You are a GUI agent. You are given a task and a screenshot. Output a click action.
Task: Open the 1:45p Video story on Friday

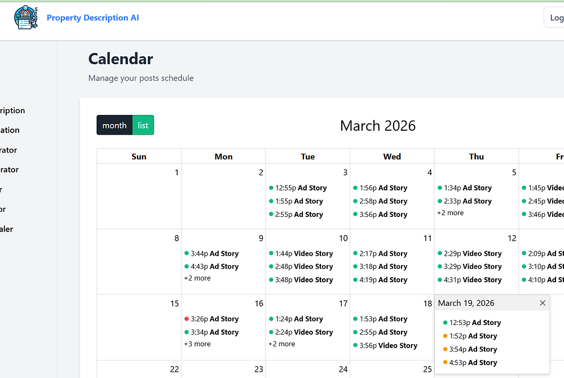pos(543,188)
